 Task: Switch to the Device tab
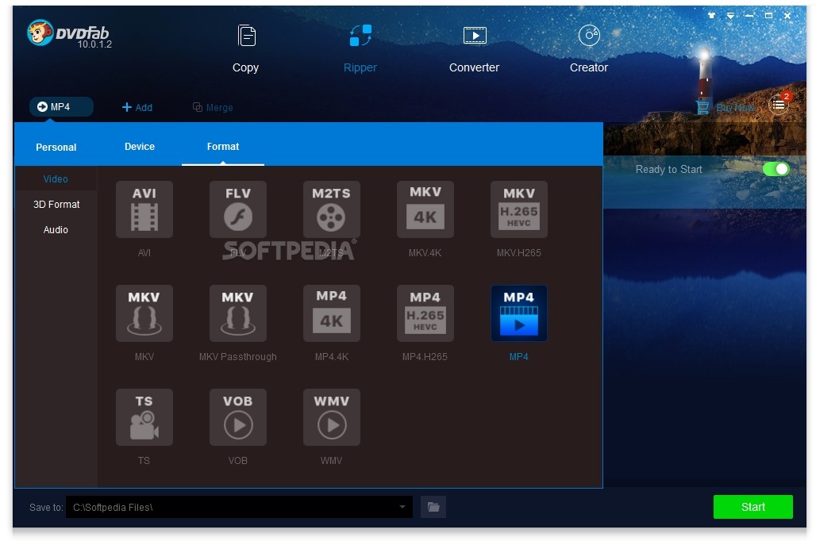point(140,146)
